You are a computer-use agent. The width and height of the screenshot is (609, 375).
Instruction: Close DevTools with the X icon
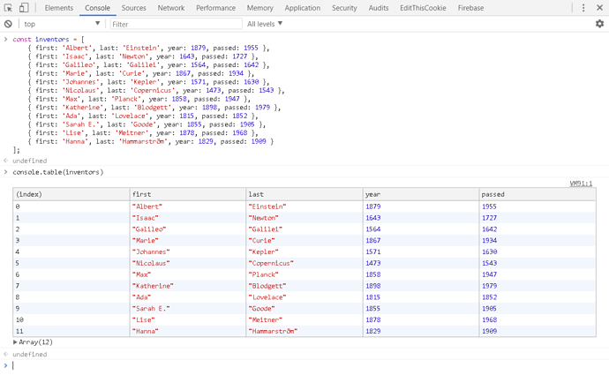tap(600, 8)
